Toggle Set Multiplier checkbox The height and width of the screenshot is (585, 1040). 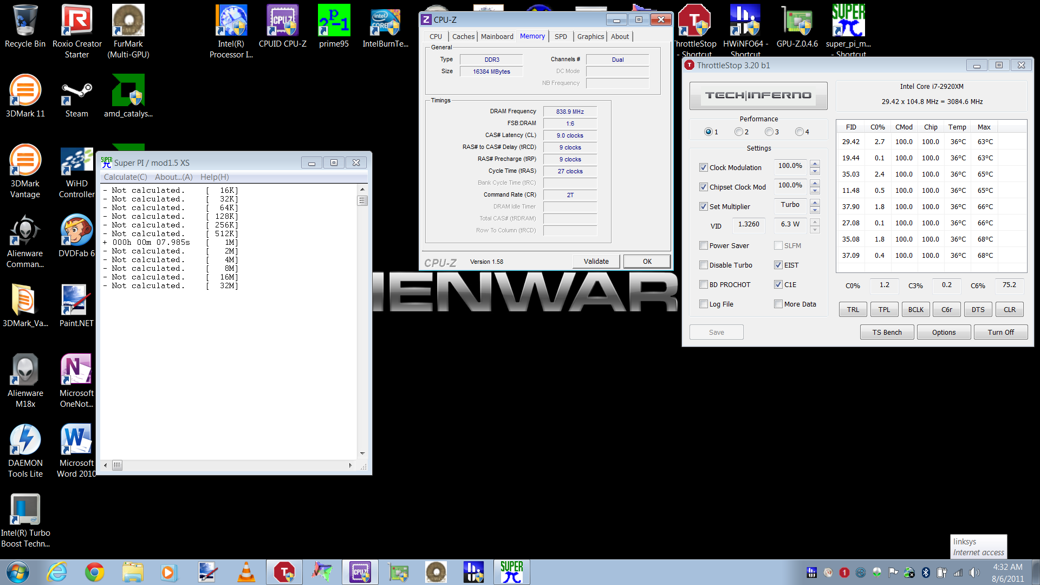[703, 206]
